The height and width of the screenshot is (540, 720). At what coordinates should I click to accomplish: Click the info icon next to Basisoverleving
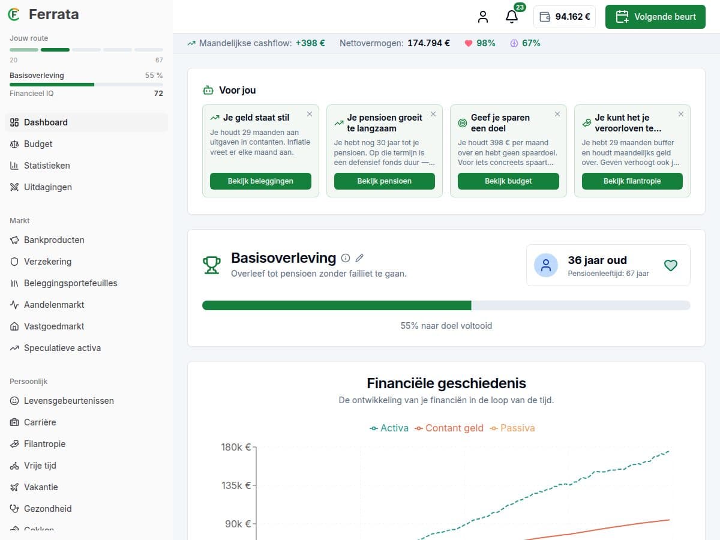pos(346,258)
